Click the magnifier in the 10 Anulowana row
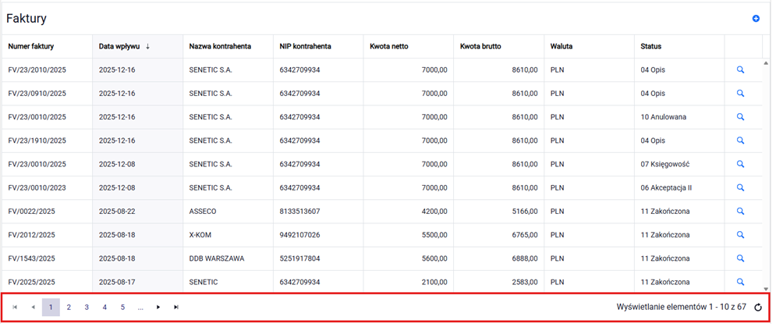 tap(740, 117)
